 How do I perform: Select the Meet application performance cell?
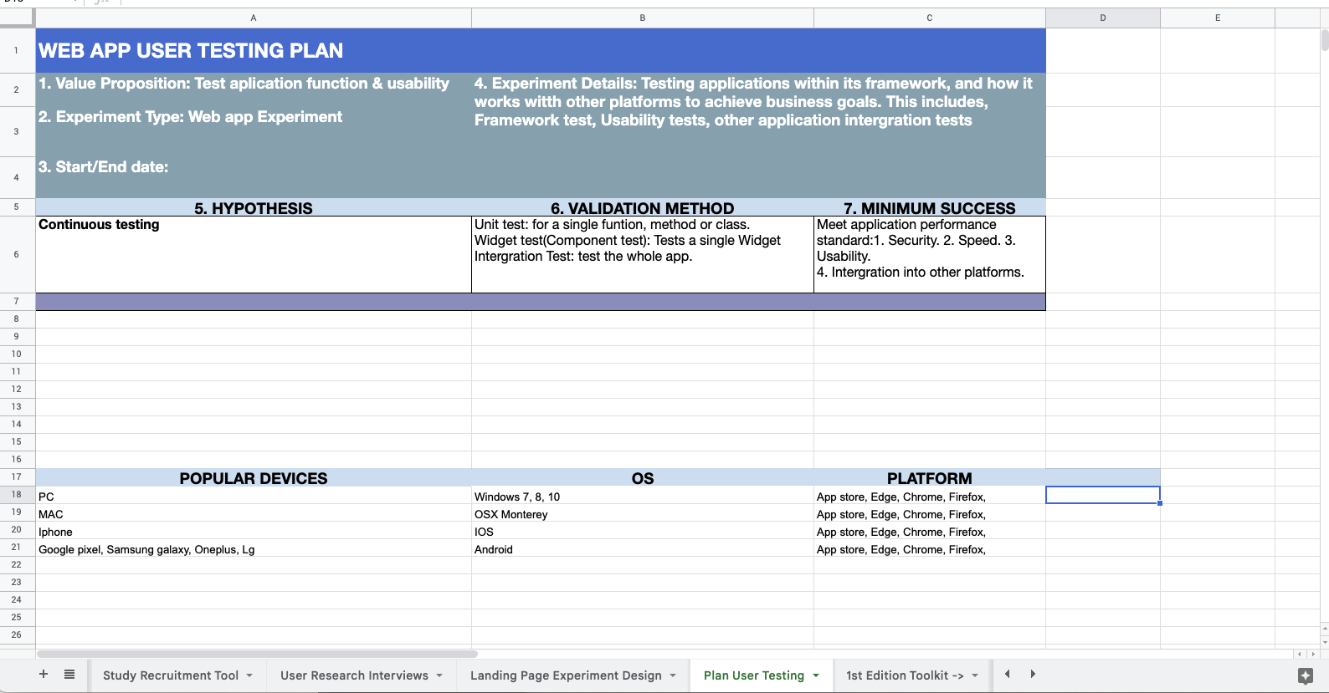[930, 254]
